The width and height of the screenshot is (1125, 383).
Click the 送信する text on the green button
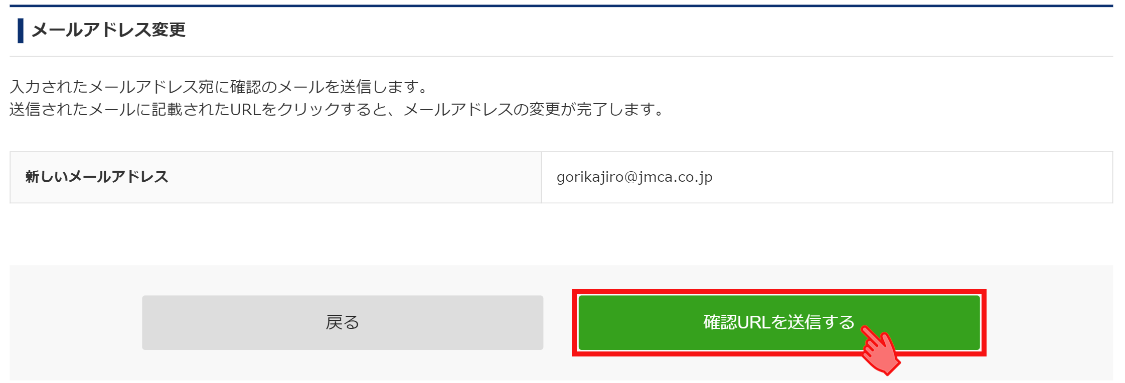pos(821,322)
